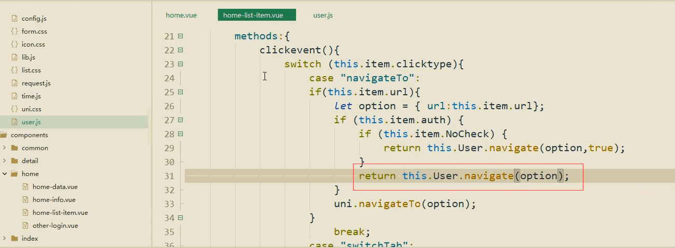
Task: Click the time.js file icon
Action: coord(14,96)
